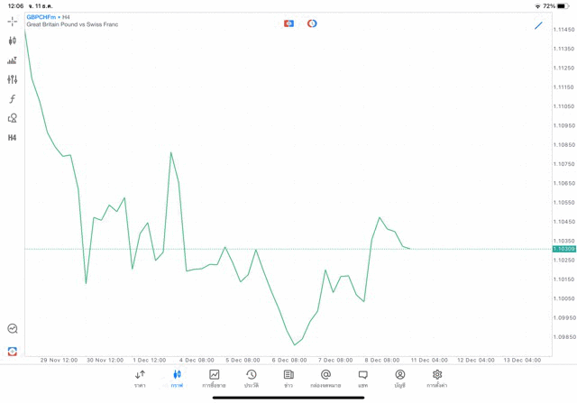Screen dimensions: 577x403
Task: Open drawing objects shapes tool
Action: tap(13, 118)
